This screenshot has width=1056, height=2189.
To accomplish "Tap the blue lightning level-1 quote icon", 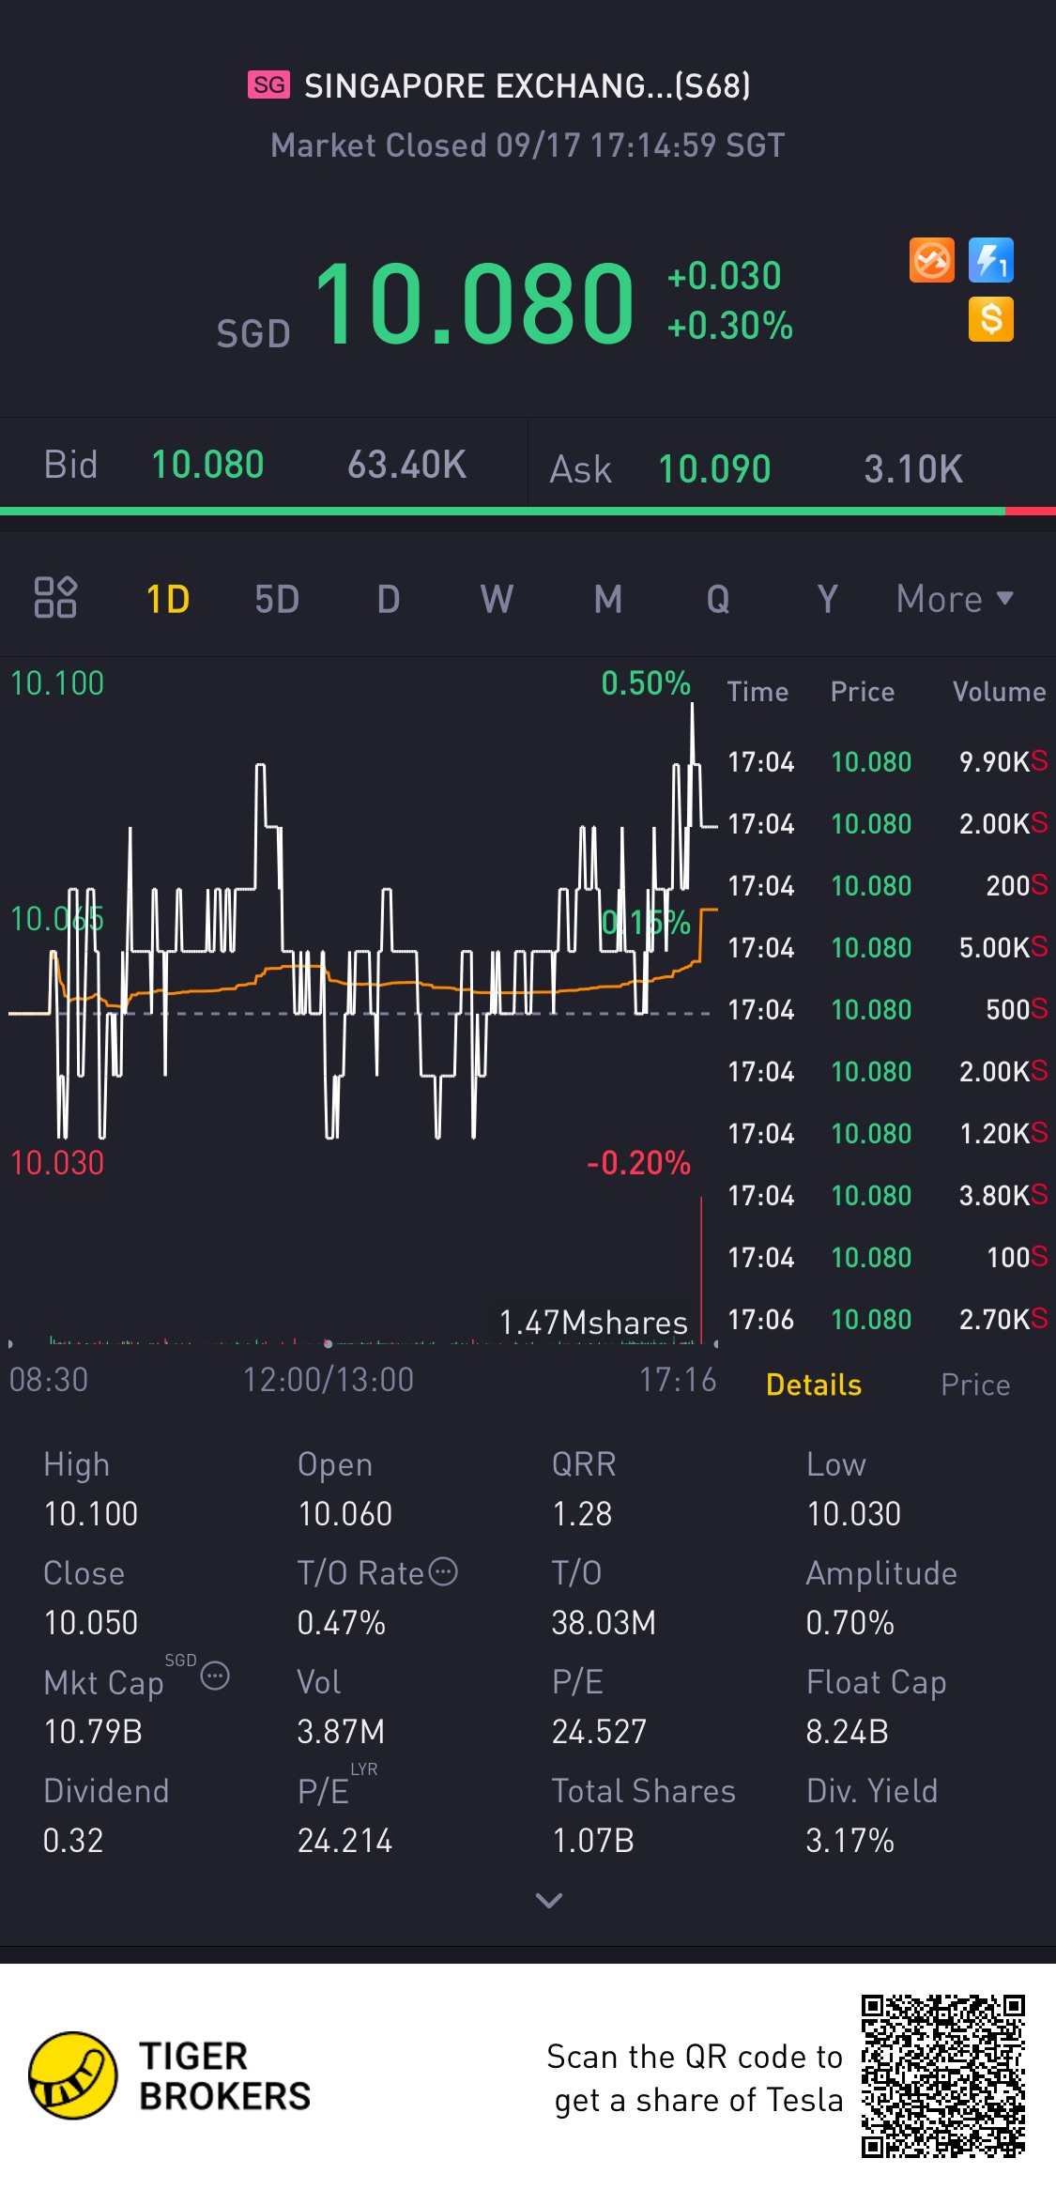I will pos(991,260).
